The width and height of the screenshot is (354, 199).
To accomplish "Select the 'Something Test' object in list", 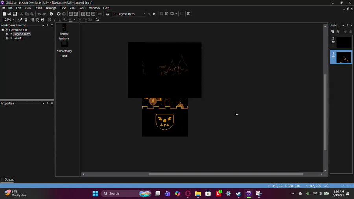I will click(64, 50).
